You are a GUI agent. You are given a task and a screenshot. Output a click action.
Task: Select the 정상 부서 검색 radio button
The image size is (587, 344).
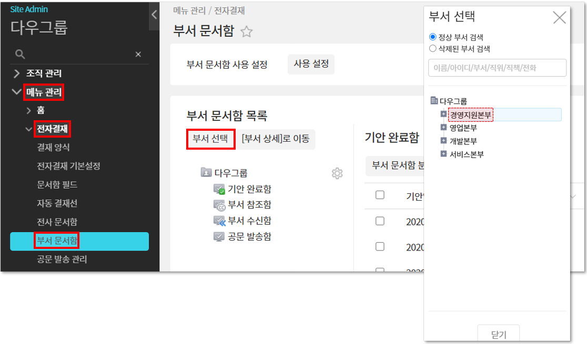433,37
